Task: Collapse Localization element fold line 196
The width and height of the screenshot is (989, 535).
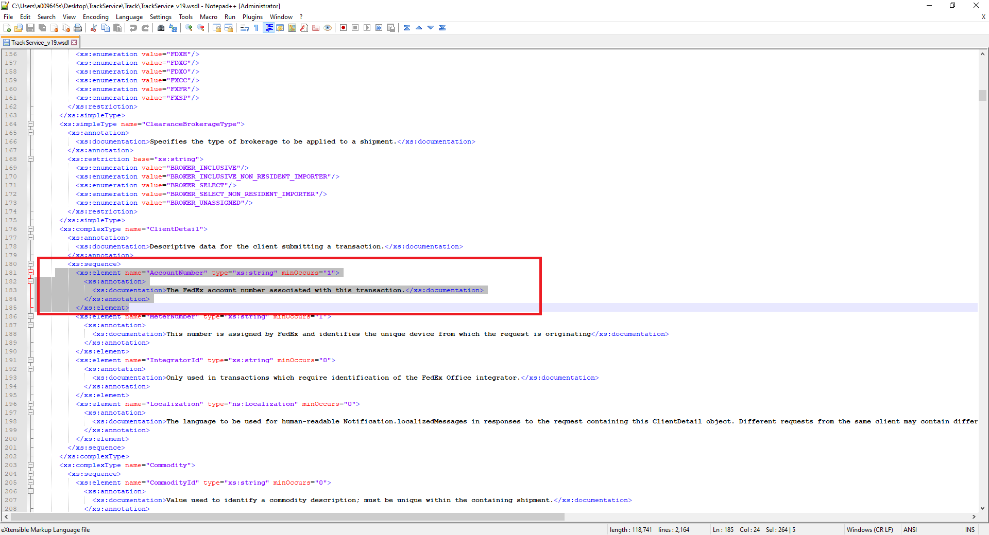Action: pos(30,404)
